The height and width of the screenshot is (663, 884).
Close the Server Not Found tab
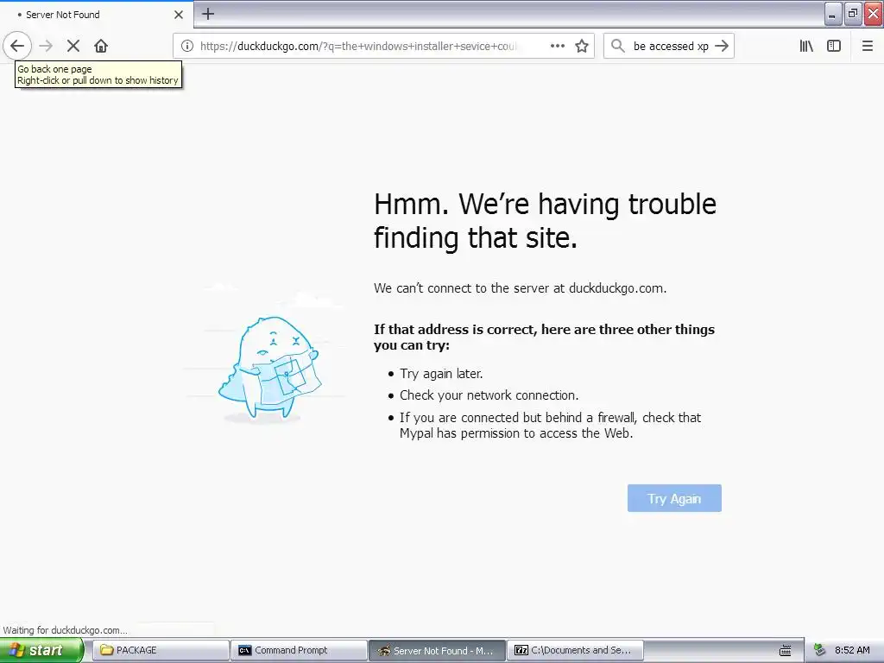(x=179, y=15)
